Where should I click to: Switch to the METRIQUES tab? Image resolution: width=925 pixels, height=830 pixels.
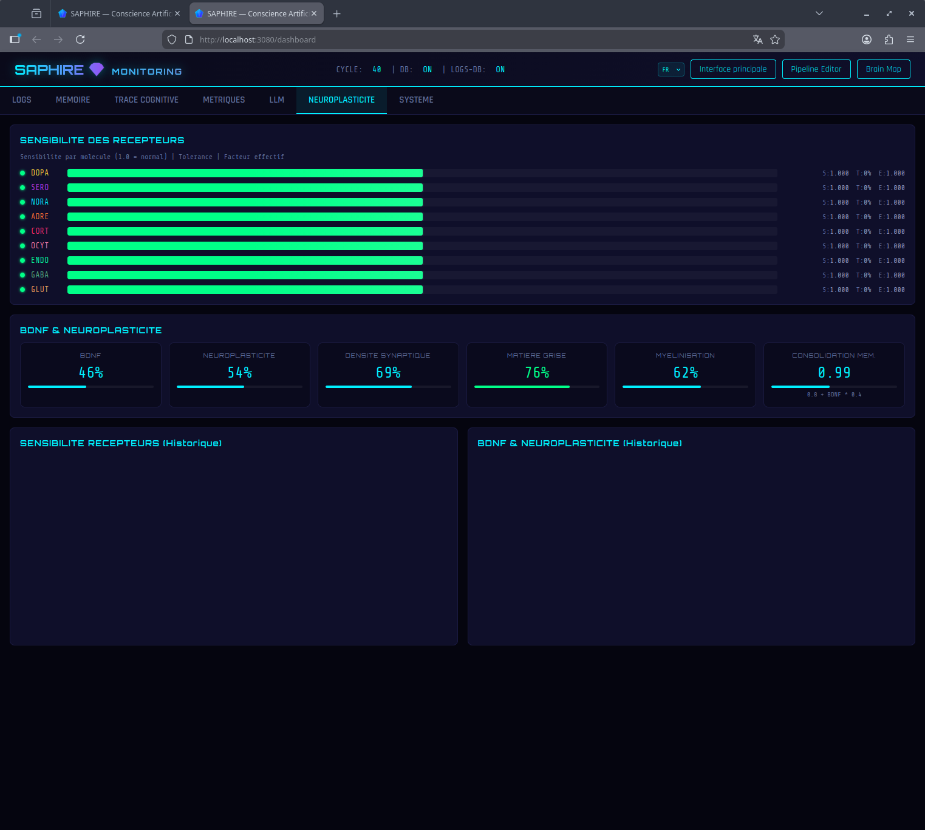pyautogui.click(x=224, y=100)
